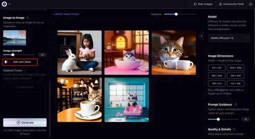This screenshot has height=139, width=255.
Task: Follow the Pro plan link
Action: coord(220,90)
